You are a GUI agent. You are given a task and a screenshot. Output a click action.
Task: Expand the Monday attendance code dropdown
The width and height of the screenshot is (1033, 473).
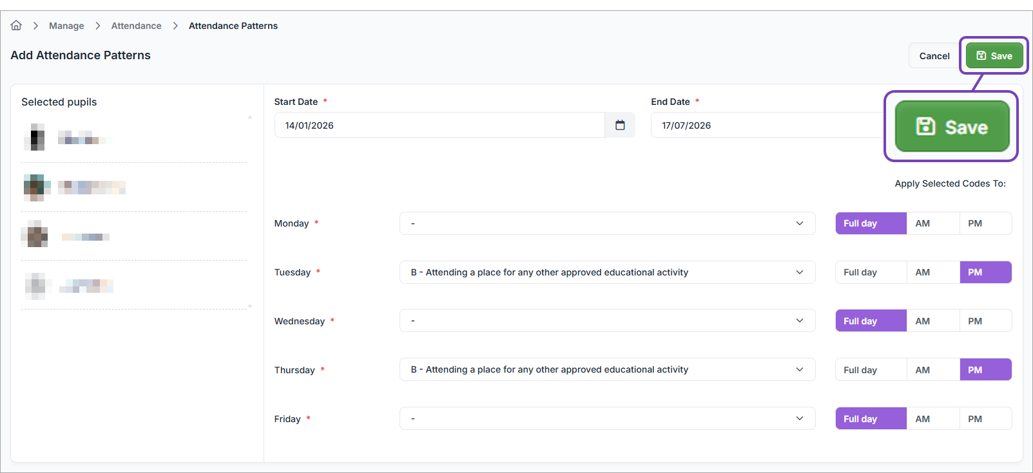[607, 223]
